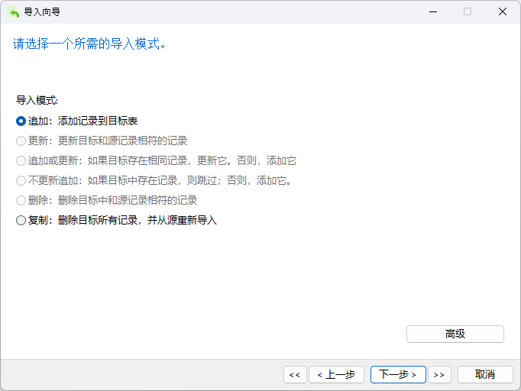Viewport: 521px width, 391px height.
Task: Choose 复制 mode to delete and re-import
Action: (21, 220)
